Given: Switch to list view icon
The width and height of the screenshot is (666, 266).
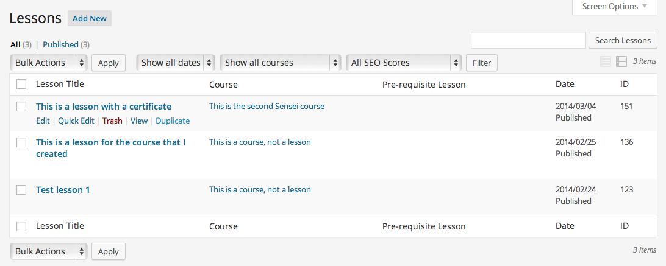Looking at the screenshot, I should [606, 61].
